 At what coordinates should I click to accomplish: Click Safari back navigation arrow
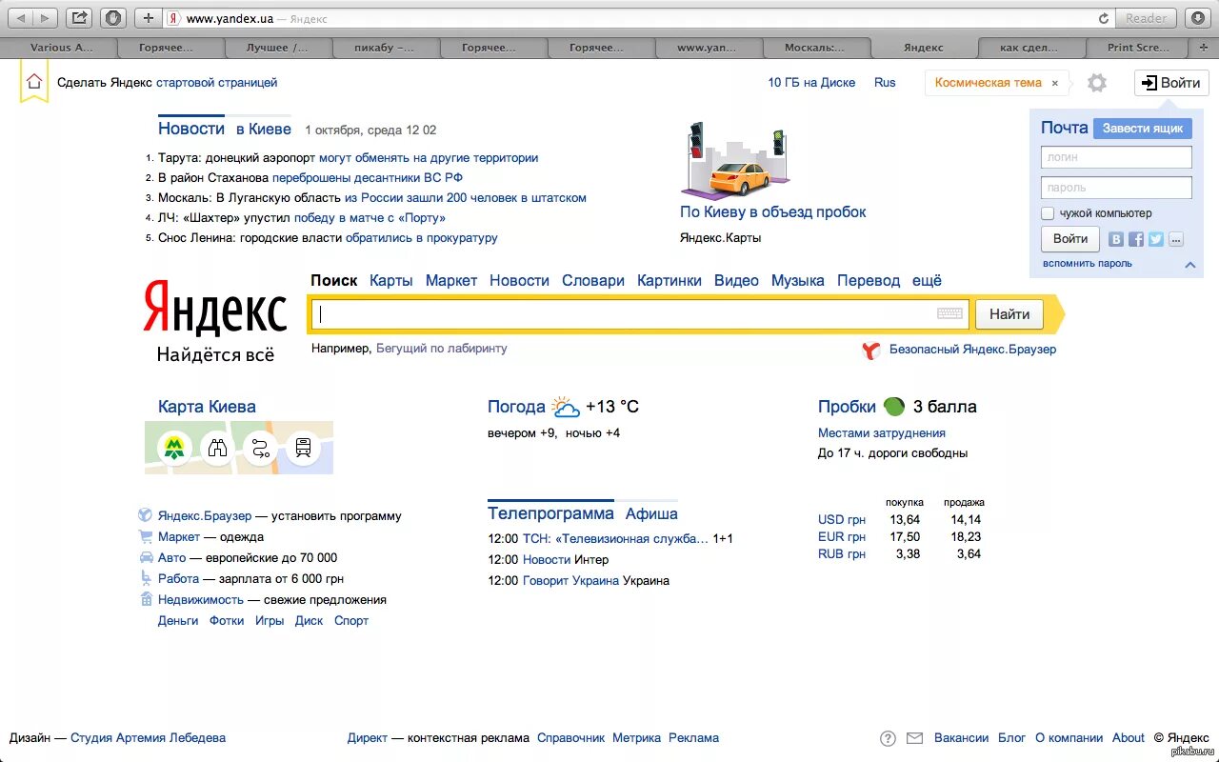[22, 18]
